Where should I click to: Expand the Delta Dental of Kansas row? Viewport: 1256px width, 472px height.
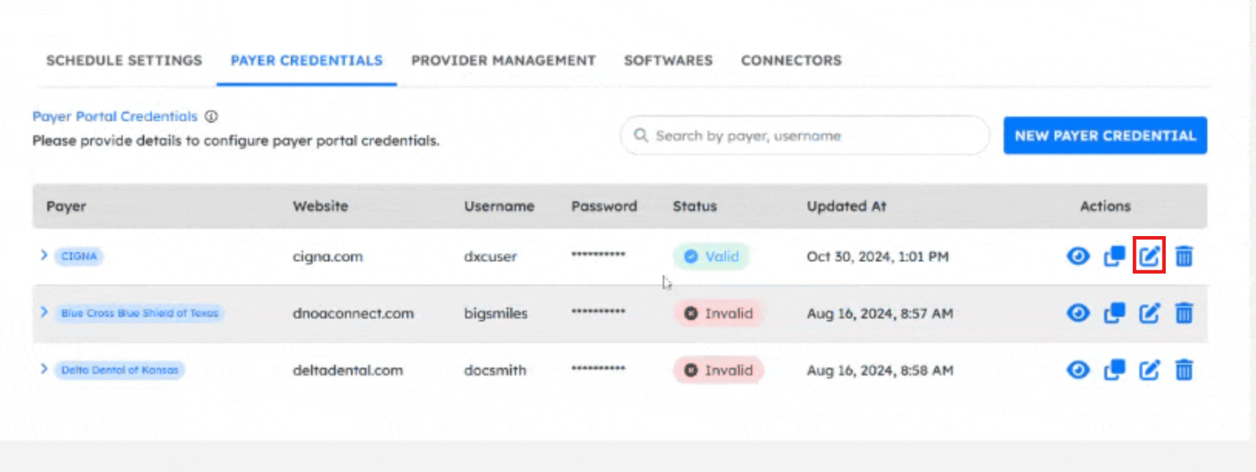click(x=44, y=369)
